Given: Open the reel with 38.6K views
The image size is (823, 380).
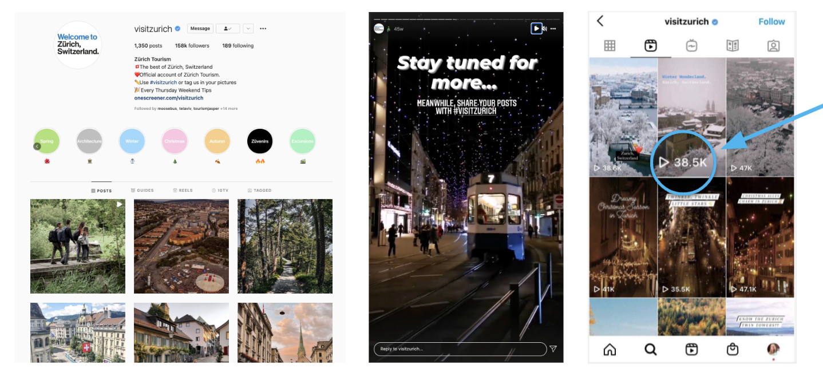Looking at the screenshot, I should coord(623,117).
